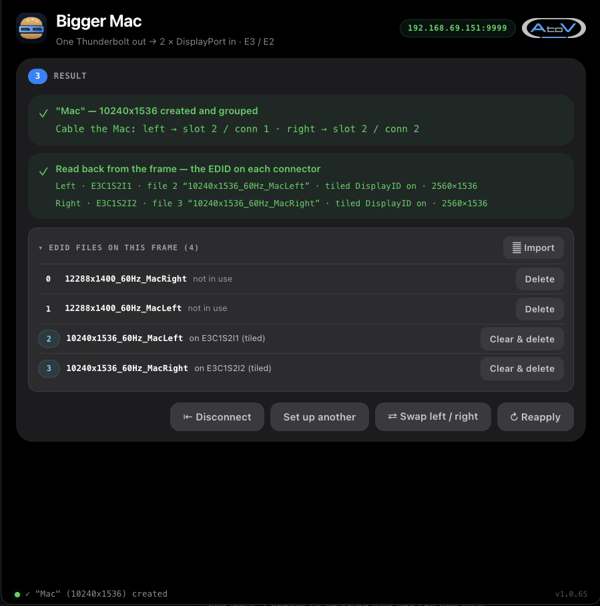
Task: Disconnect from the frame
Action: (218, 417)
